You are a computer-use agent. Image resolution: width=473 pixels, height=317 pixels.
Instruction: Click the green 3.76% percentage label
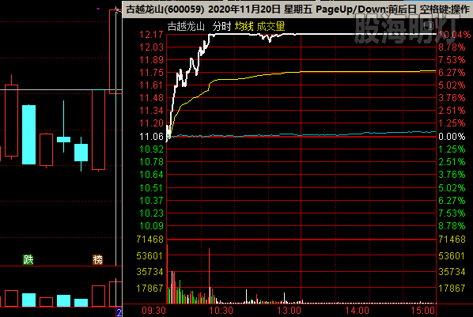452,175
